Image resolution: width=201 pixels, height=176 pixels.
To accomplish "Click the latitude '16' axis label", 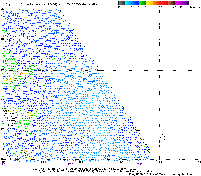I will [x=2, y=70].
